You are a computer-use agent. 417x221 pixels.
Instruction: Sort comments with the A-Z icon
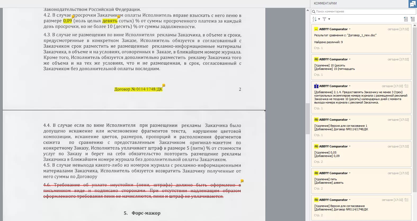coord(314,19)
